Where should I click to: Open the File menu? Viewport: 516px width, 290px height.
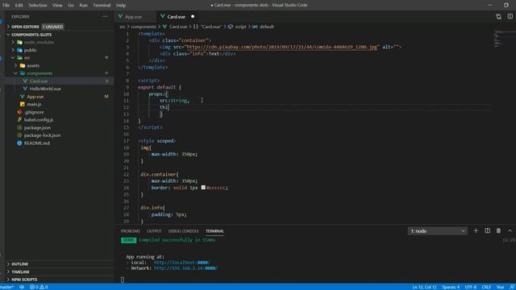coord(6,6)
